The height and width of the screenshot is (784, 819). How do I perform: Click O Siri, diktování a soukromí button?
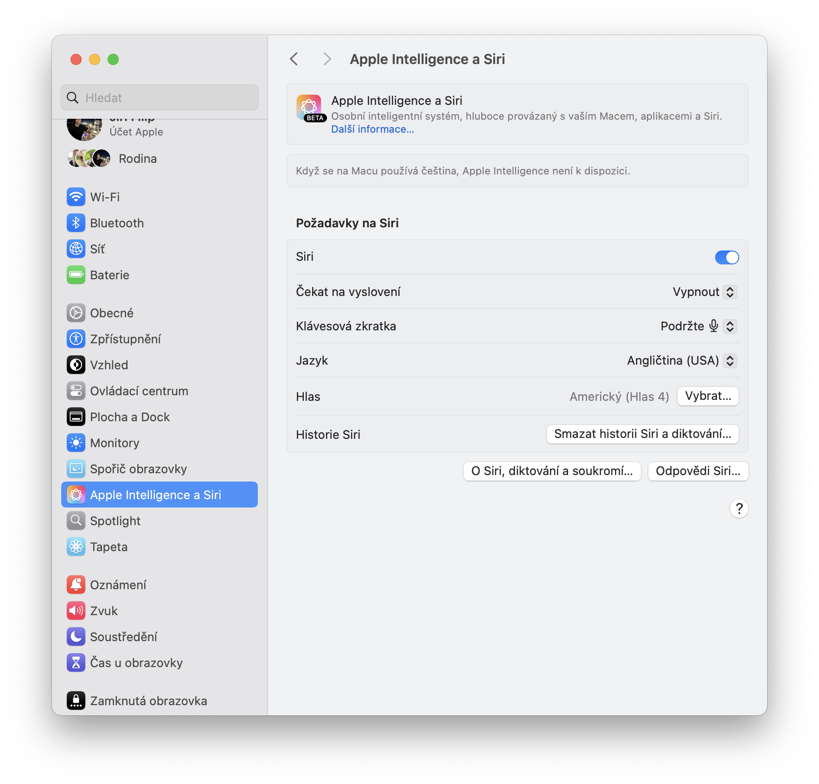click(552, 472)
